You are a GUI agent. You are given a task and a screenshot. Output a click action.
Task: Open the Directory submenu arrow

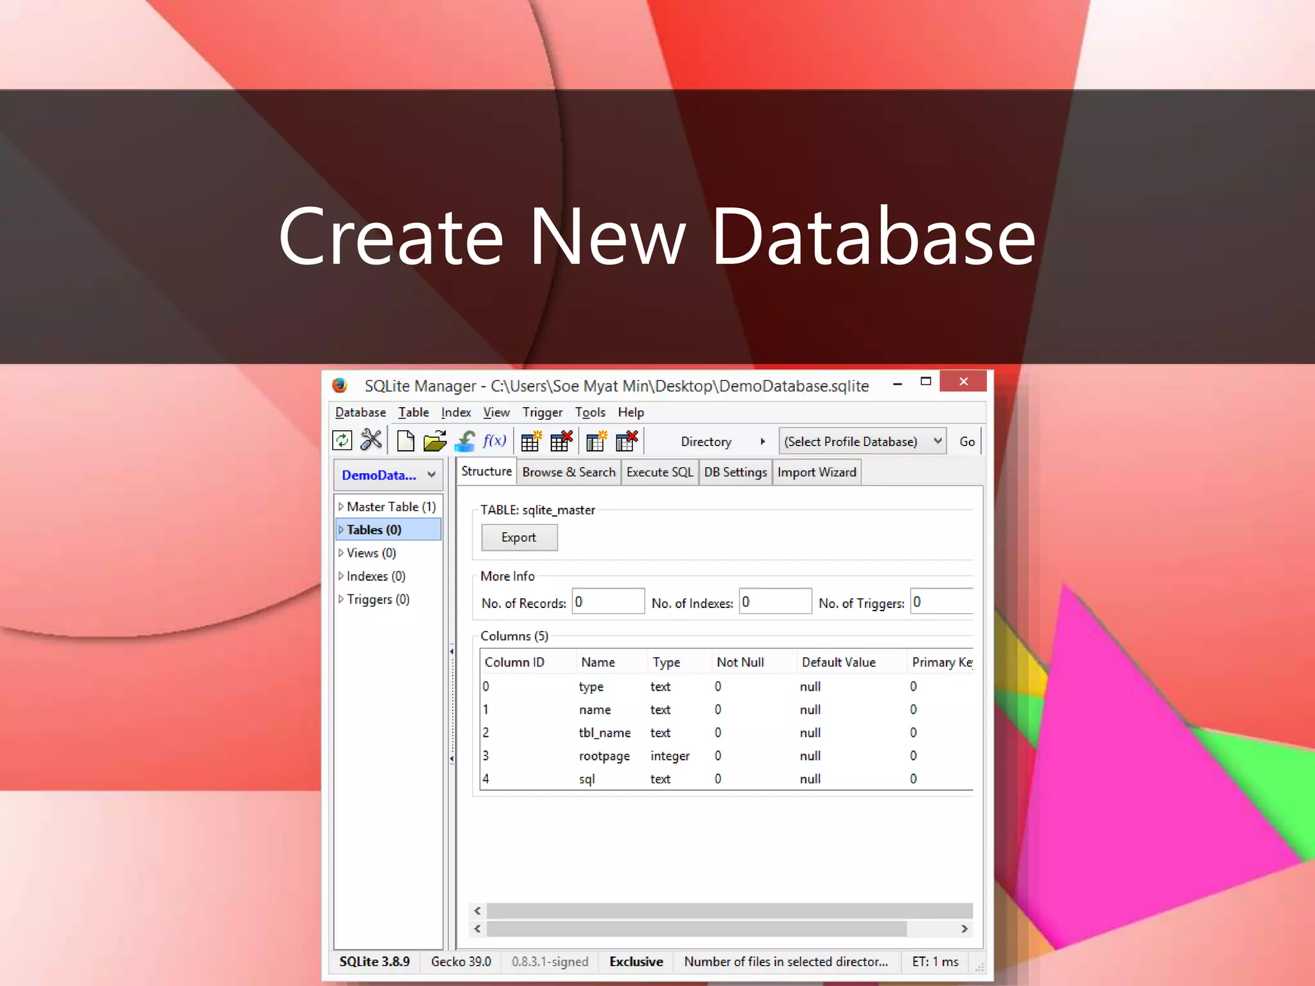[763, 442]
